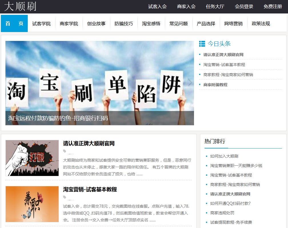Viewport: 288px width, 228px height.
Task: Click the 大顺刷 site logo
Action: (x=21, y=7)
